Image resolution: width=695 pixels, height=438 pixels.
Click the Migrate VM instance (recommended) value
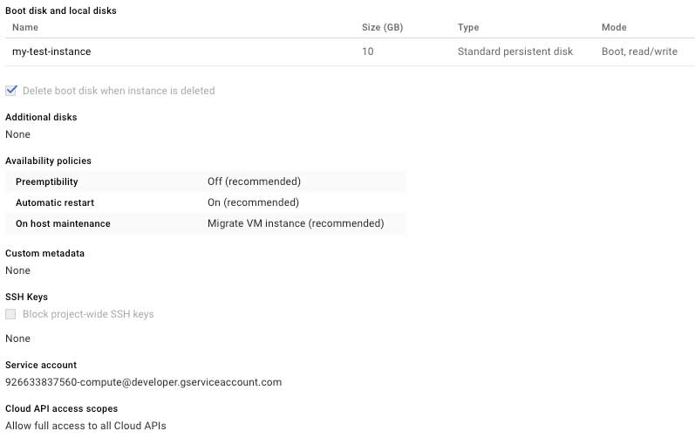tap(296, 223)
